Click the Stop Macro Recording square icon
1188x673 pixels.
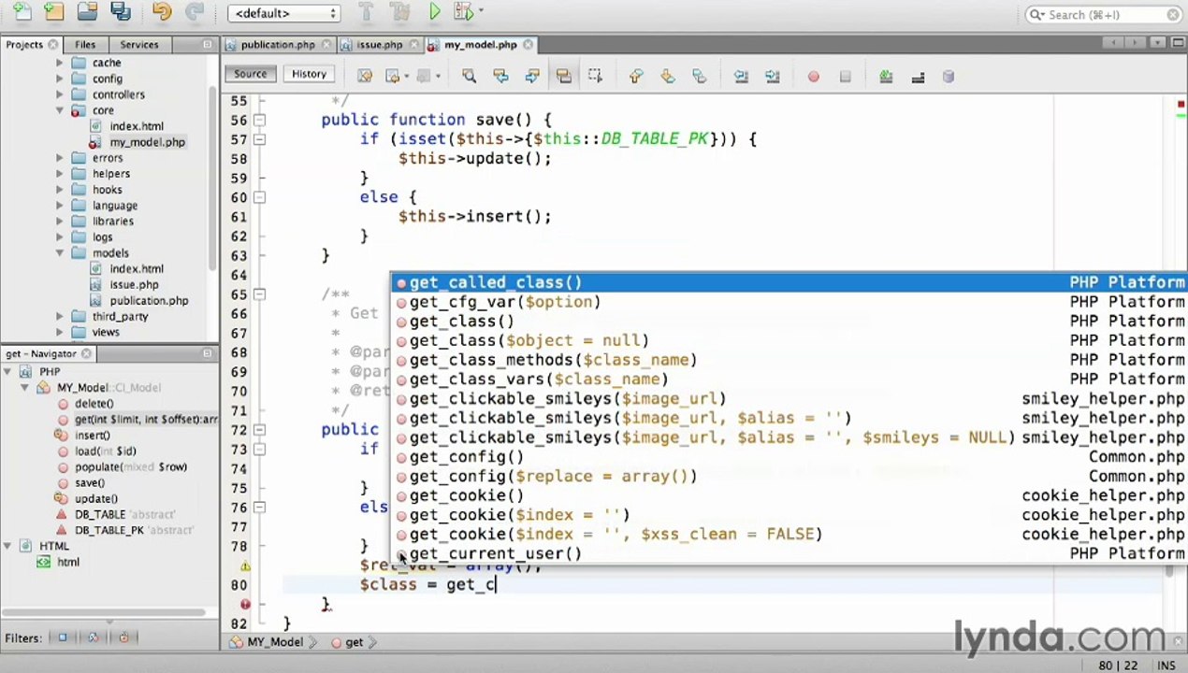[845, 77]
